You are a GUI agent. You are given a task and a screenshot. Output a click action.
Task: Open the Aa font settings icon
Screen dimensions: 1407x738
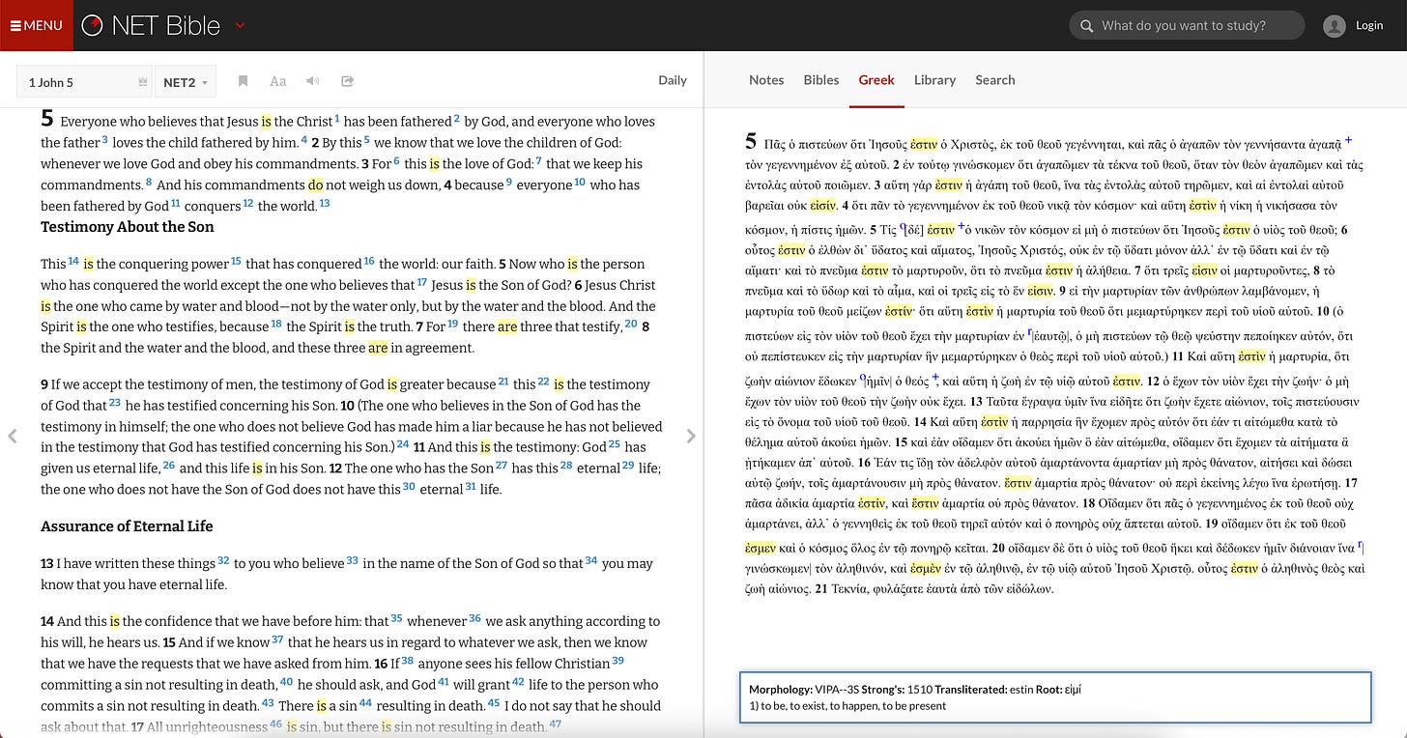pyautogui.click(x=278, y=81)
